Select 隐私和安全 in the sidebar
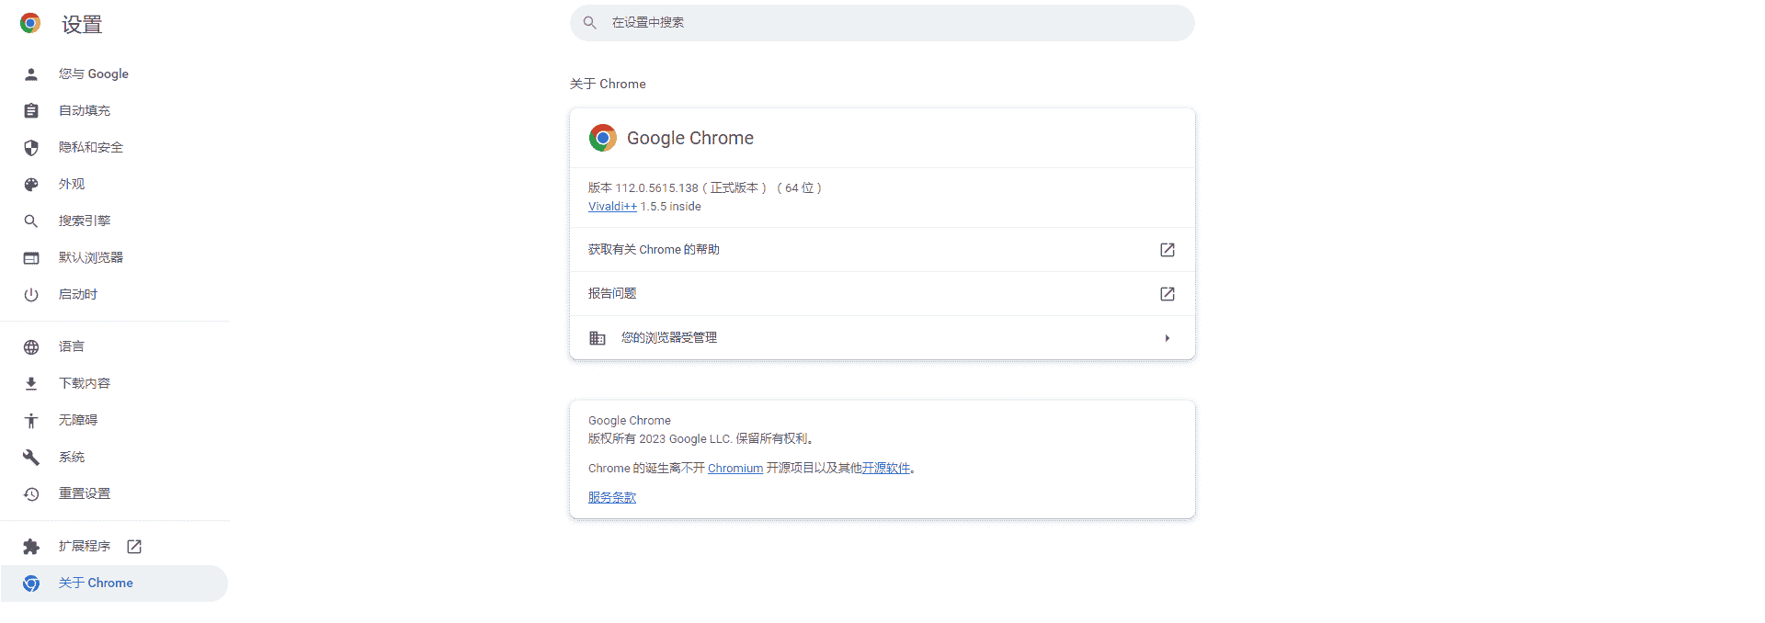 coord(114,148)
